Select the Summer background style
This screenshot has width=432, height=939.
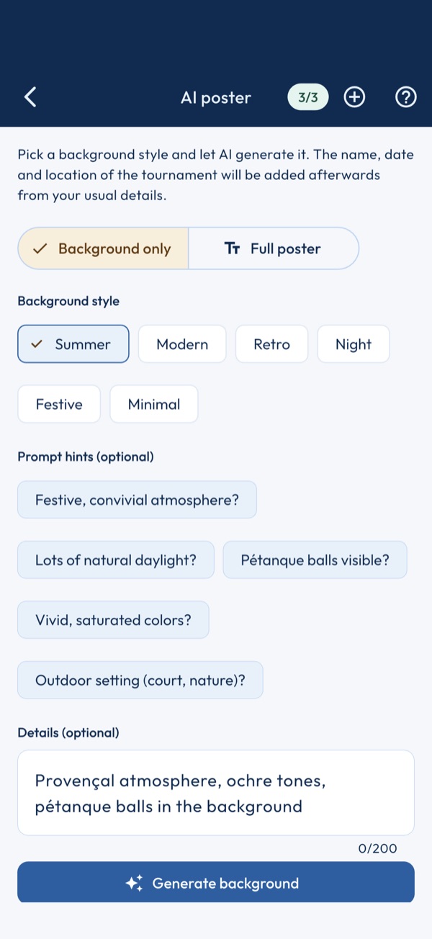(x=73, y=344)
